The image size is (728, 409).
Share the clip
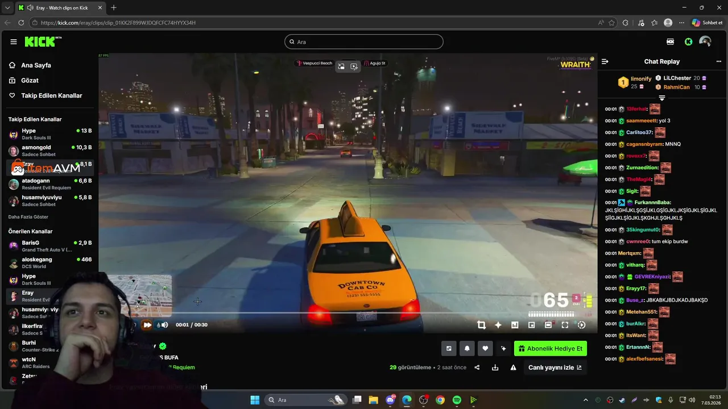pyautogui.click(x=477, y=368)
